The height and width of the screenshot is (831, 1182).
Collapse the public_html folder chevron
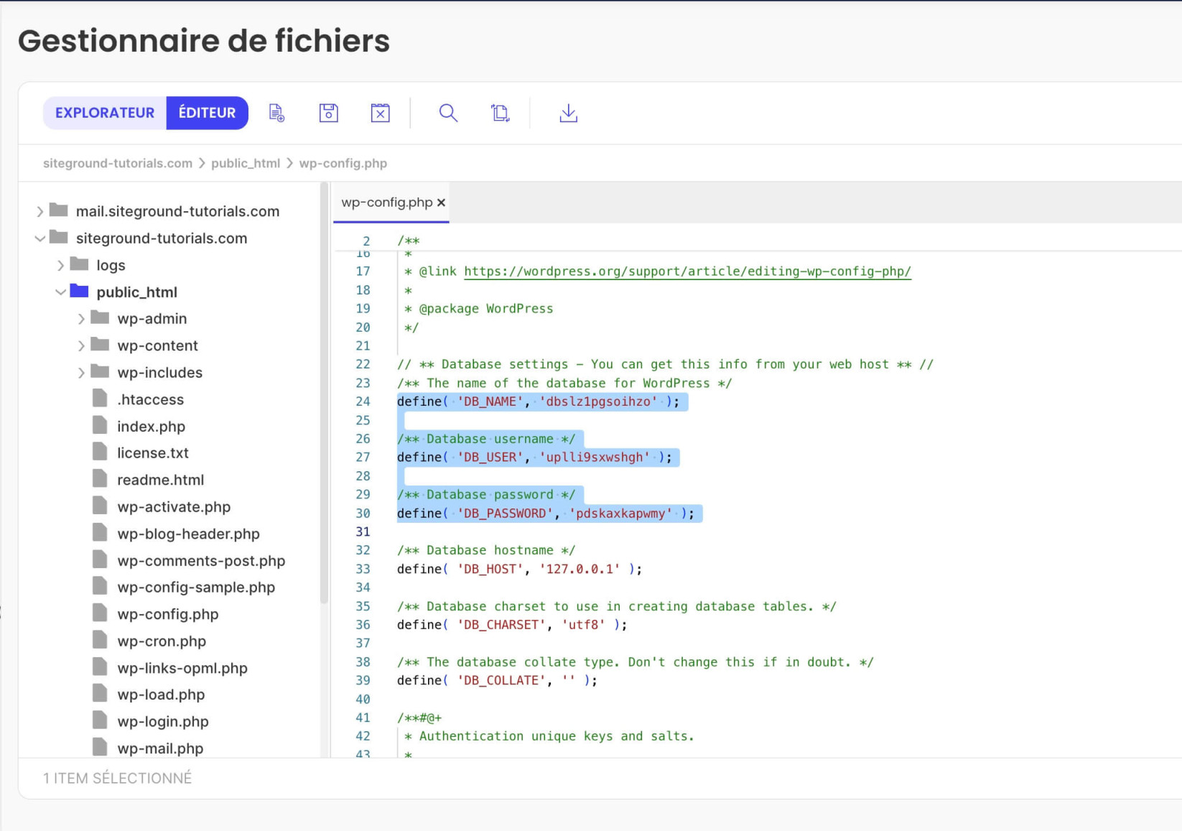61,292
